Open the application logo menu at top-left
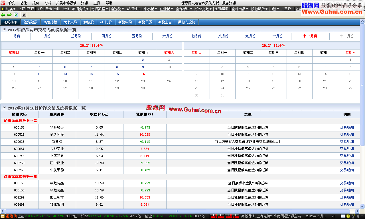365x219 pixels. pyautogui.click(x=3, y=3)
